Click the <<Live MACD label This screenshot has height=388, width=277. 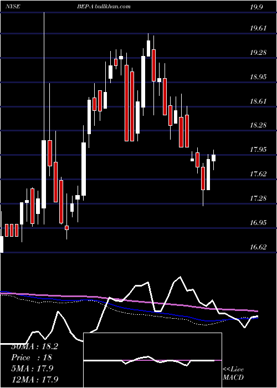(233, 373)
